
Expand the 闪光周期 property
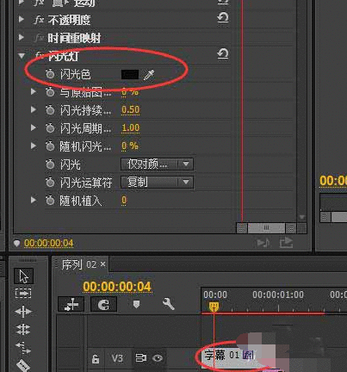click(34, 127)
